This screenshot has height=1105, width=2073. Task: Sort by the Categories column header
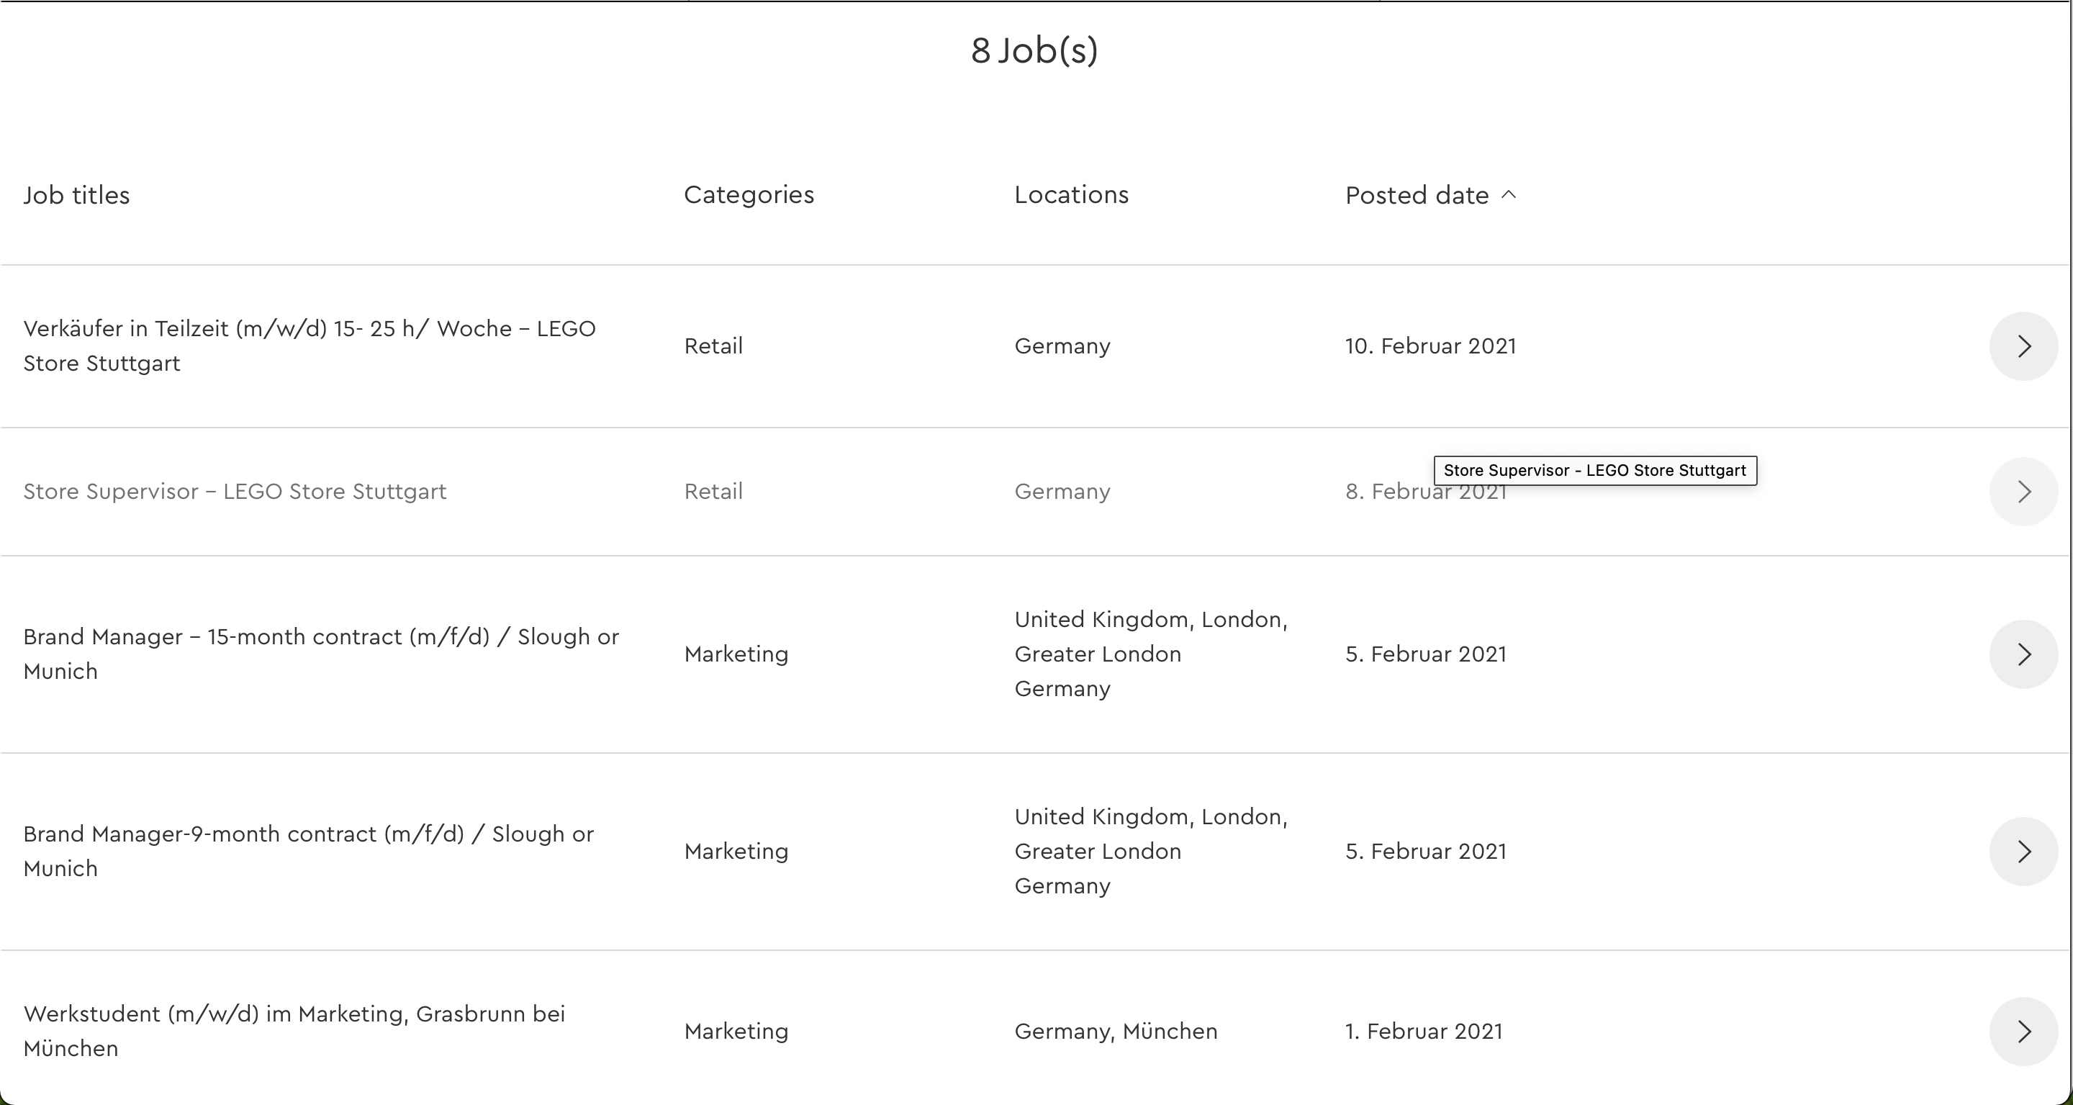[x=749, y=195]
